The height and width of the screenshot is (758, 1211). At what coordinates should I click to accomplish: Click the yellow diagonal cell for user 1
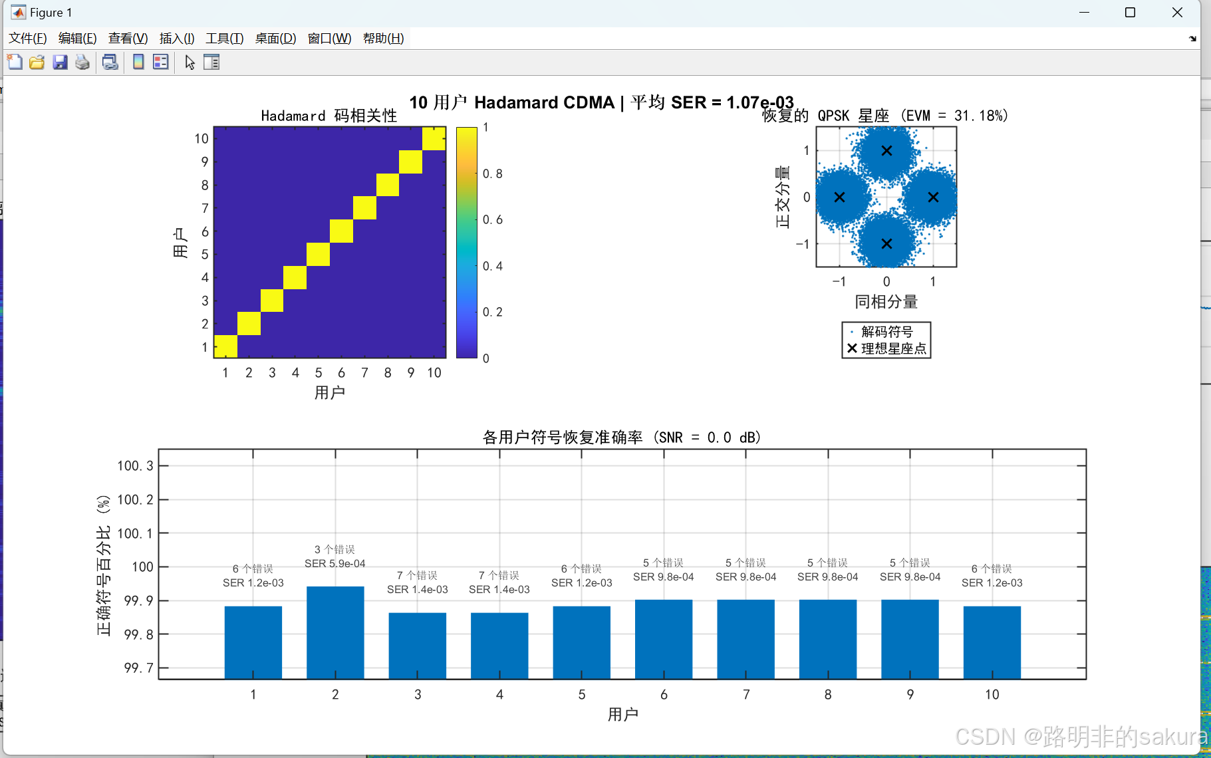coord(225,347)
